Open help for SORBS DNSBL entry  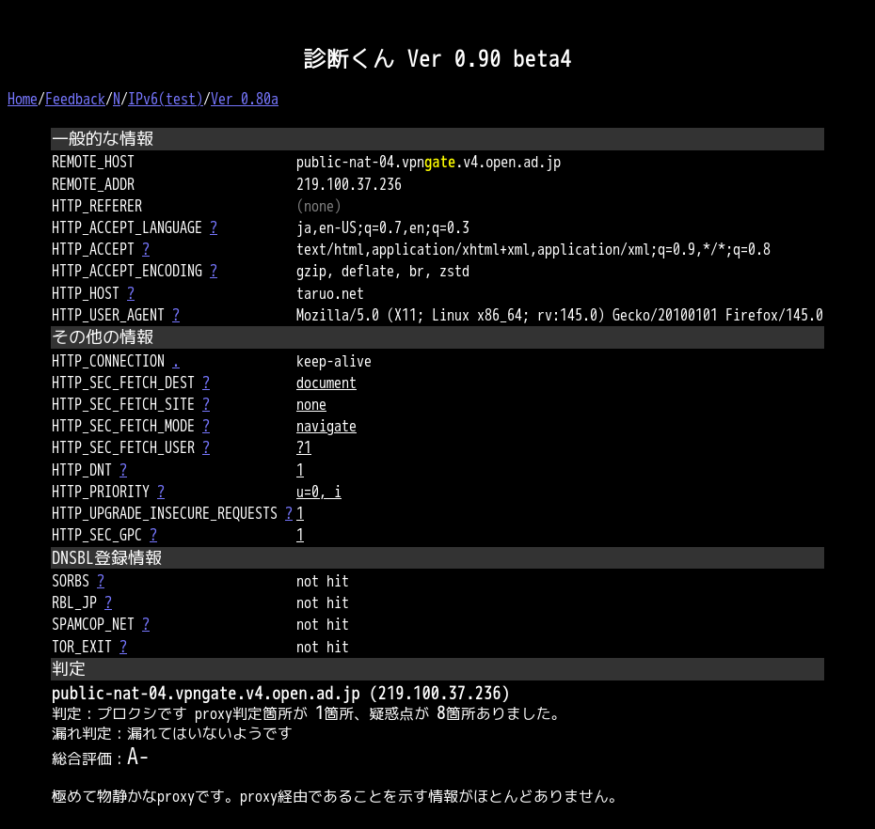point(101,581)
